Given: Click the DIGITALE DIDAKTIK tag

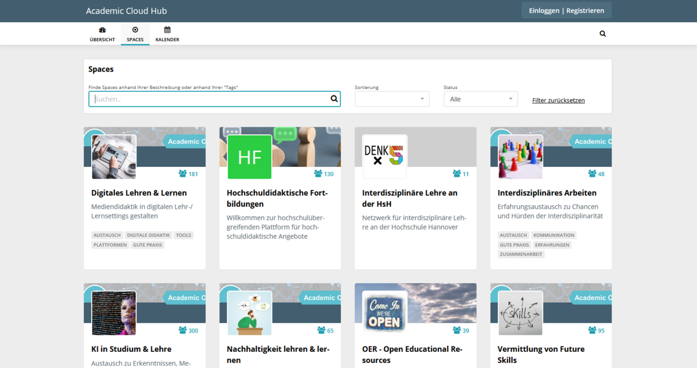Looking at the screenshot, I should (x=149, y=235).
